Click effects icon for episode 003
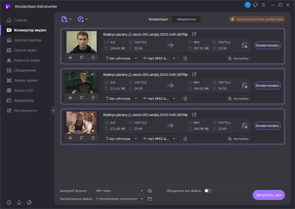Screen dimensions: 295x209 tap(93, 138)
